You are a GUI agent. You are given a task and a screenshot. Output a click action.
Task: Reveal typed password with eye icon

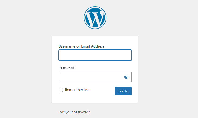(126, 77)
